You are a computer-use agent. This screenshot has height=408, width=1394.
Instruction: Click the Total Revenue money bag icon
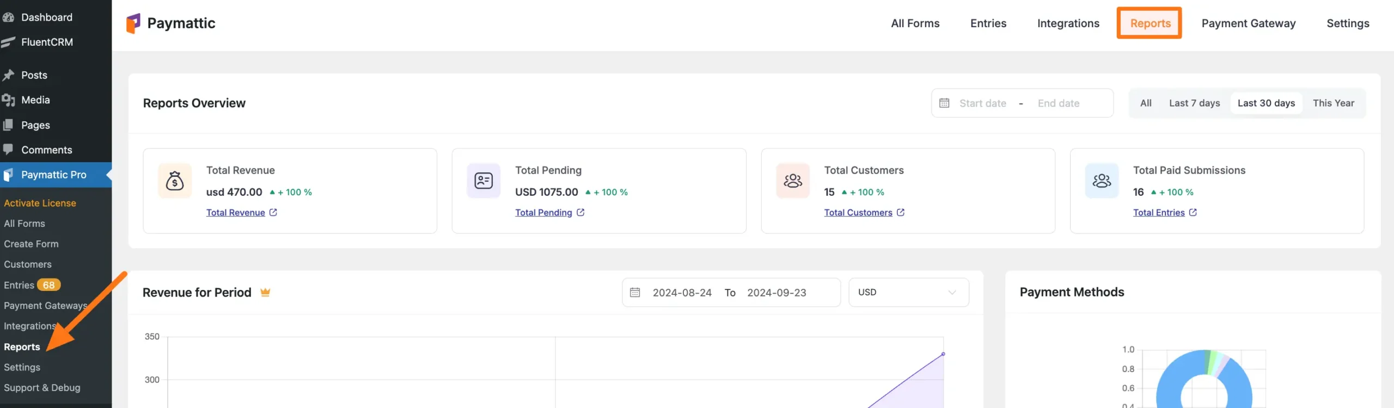pyautogui.click(x=175, y=181)
